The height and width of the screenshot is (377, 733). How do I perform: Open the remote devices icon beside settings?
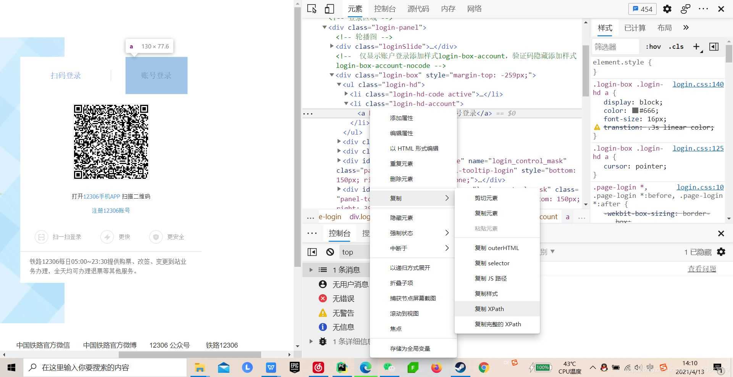click(x=685, y=8)
